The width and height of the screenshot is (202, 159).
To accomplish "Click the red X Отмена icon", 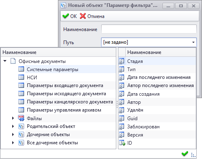I will [83, 16].
